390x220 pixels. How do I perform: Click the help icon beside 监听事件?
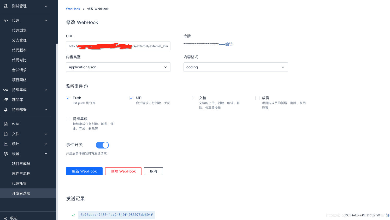tap(86, 86)
